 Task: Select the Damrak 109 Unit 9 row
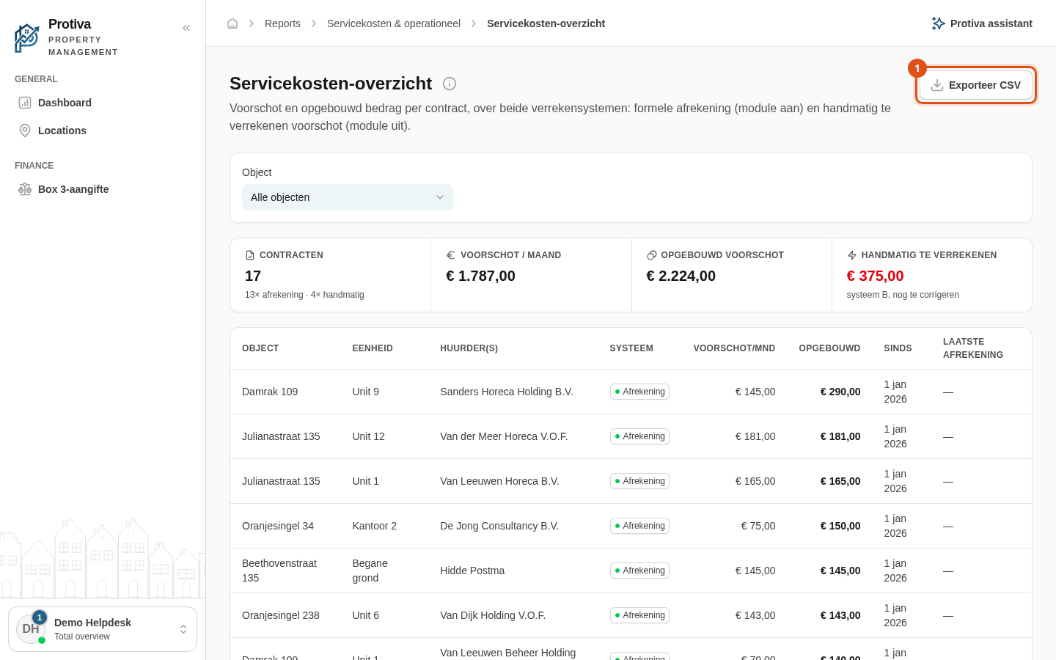631,392
